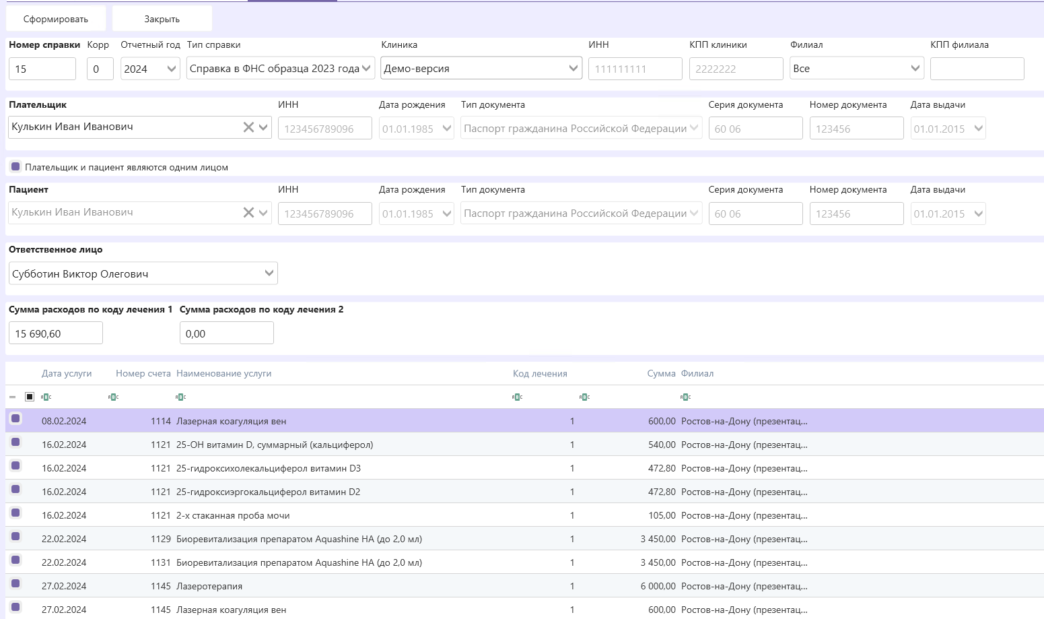
Task: Open the Плательщик Дата рождения date picker
Action: pos(447,129)
